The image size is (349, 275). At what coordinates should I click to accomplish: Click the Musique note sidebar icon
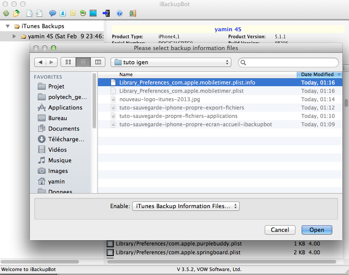point(42,160)
